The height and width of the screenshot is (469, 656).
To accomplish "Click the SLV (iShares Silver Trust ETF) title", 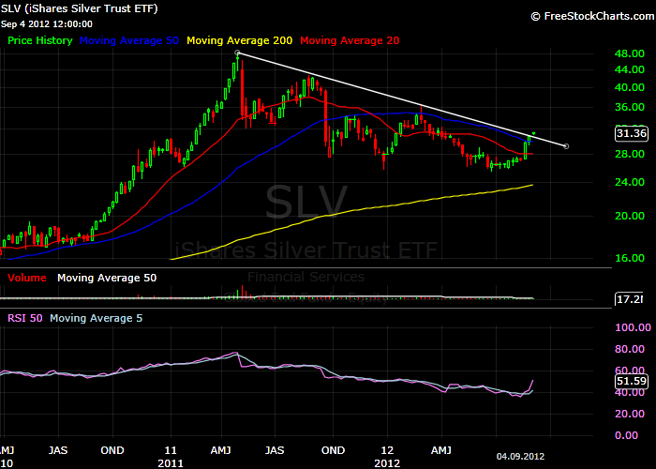I will (79, 8).
